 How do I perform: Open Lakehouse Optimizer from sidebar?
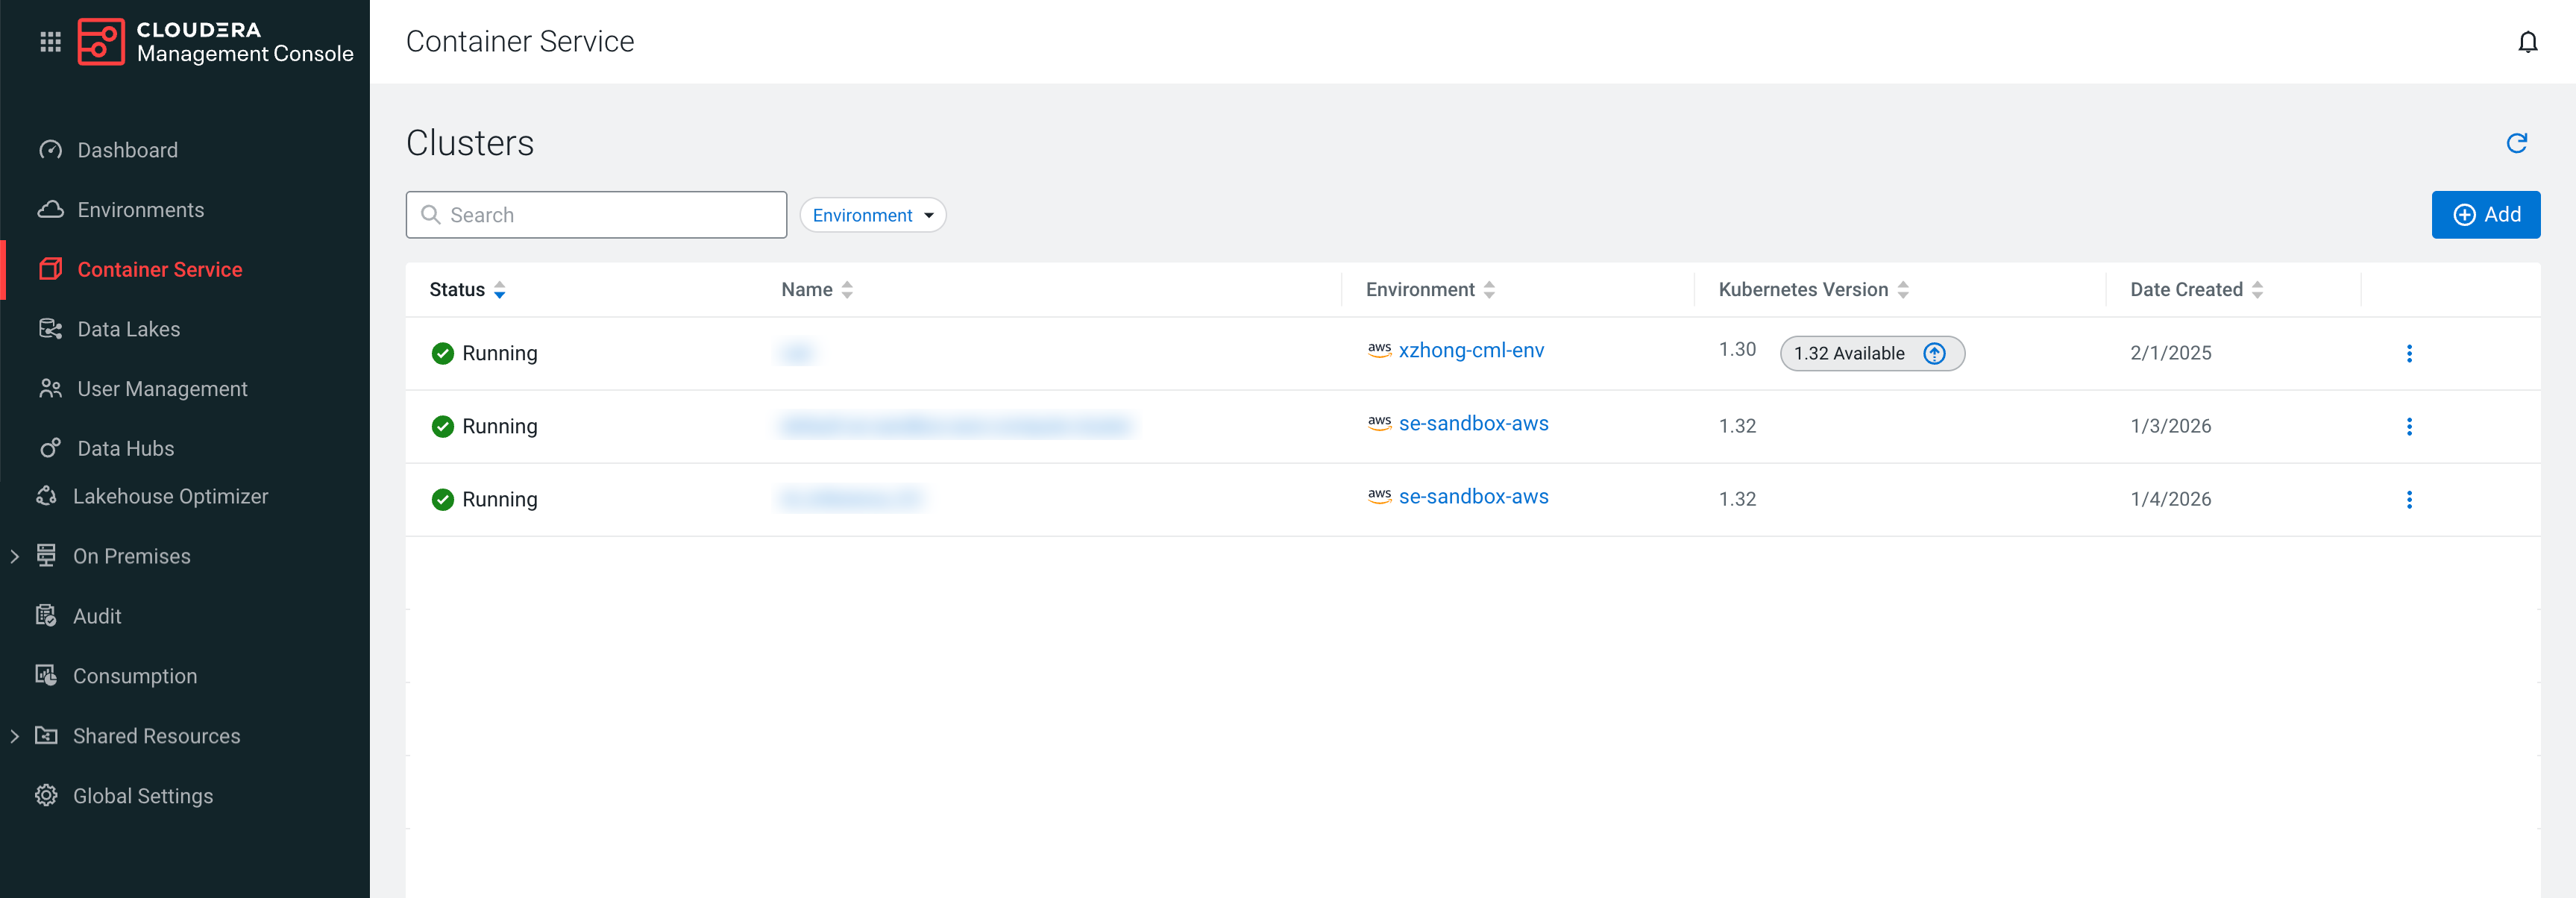pos(170,496)
